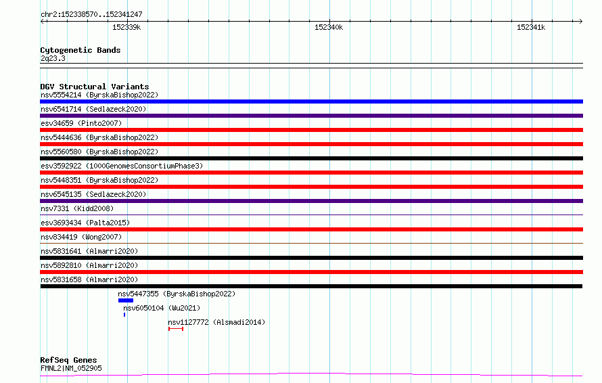
Task: Select the red bracket glyph for nsv1127772
Action: pos(176,329)
